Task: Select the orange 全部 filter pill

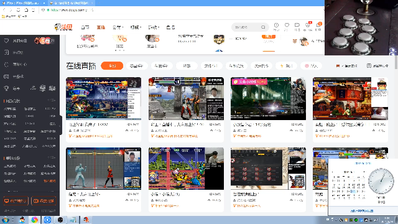Action: (x=112, y=66)
